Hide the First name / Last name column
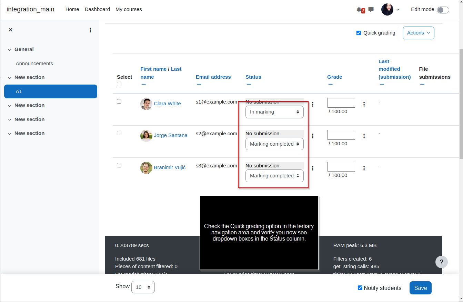 pyautogui.click(x=143, y=84)
